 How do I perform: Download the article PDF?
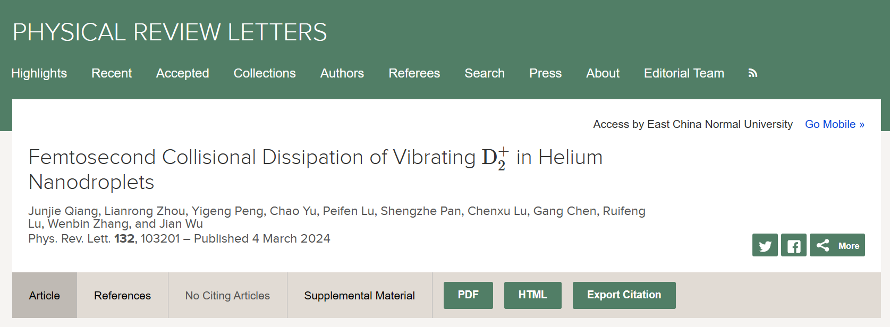468,295
